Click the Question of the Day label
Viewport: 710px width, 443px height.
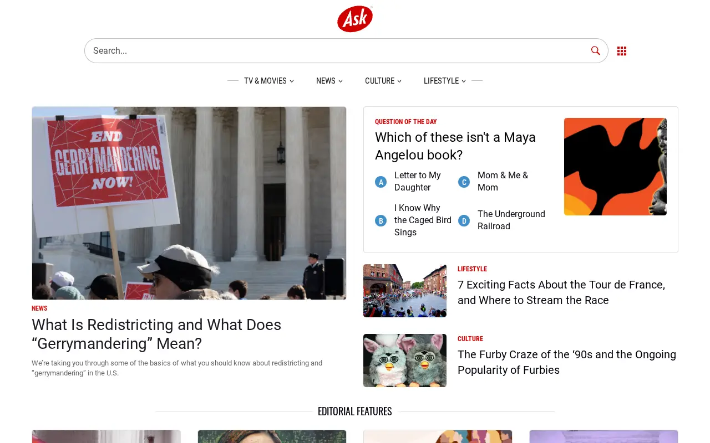[x=406, y=122]
